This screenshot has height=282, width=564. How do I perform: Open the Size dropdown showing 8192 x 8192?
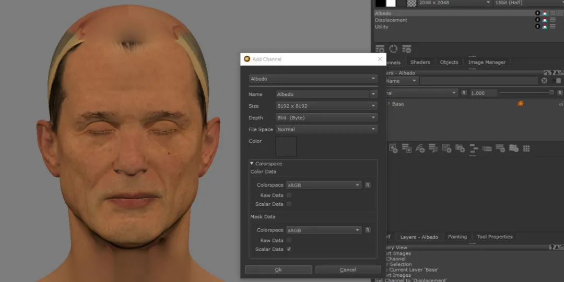pos(326,106)
